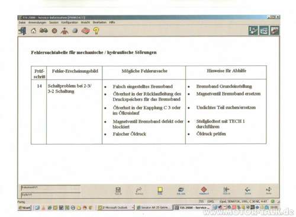Viewport: 296px width, 217px height.
Task: Go back using the left arrow icon
Action: [247, 190]
